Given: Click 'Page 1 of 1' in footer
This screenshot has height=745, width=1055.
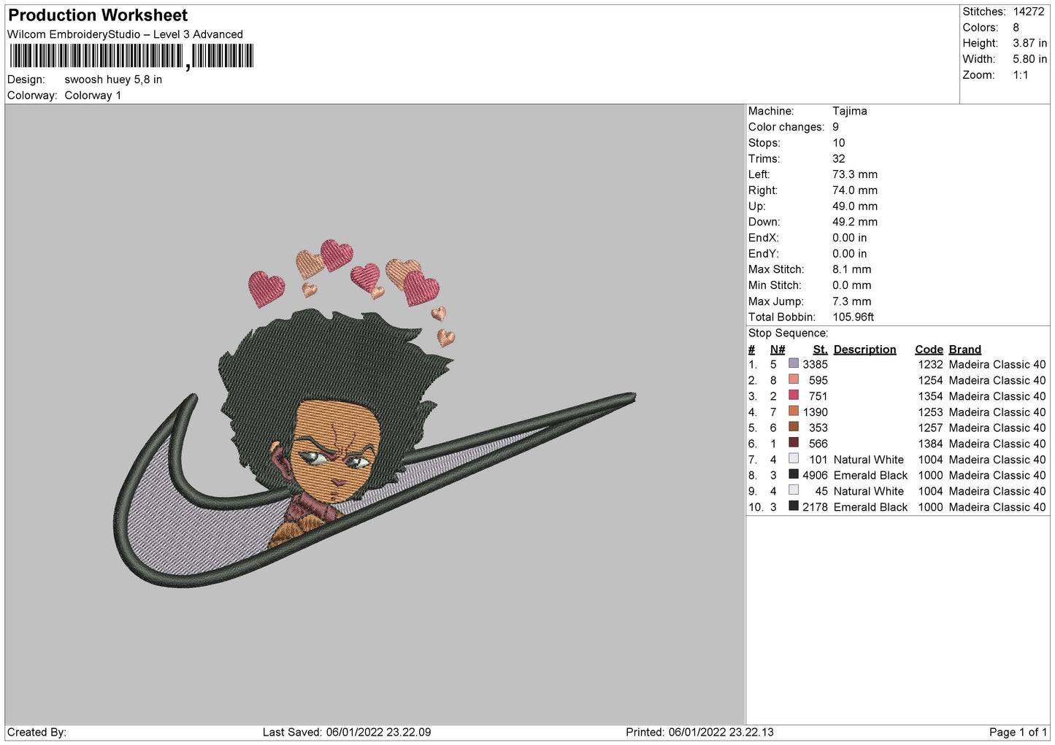Looking at the screenshot, I should point(1018,733).
